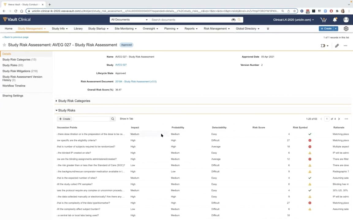Open the All Documents dropdown

129,20
